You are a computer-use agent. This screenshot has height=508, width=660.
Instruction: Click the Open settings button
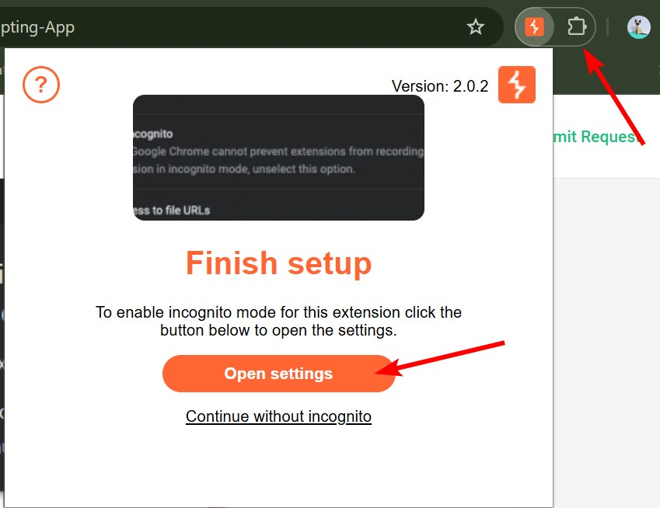[278, 374]
